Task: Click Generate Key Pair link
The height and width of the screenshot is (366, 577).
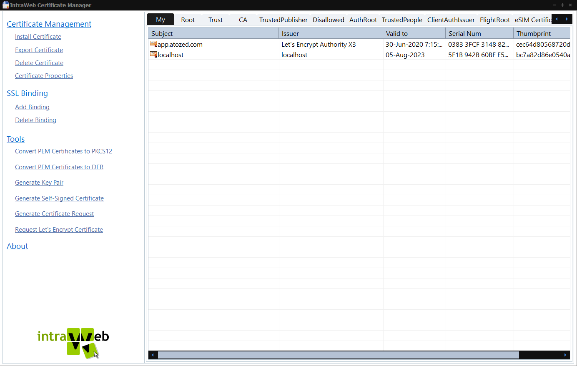Action: (39, 183)
